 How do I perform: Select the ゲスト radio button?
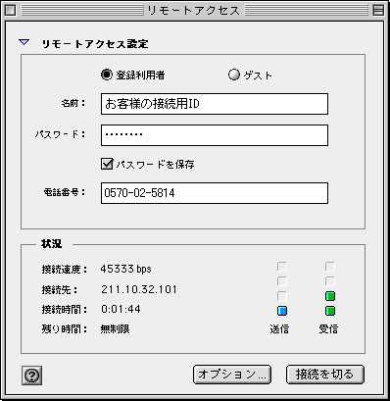coord(234,75)
